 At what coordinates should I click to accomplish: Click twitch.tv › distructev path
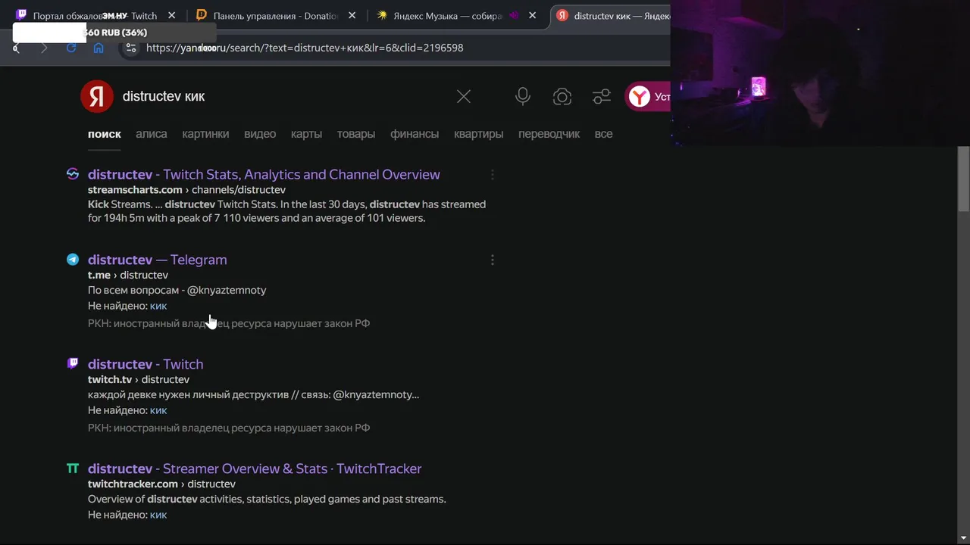click(x=139, y=379)
